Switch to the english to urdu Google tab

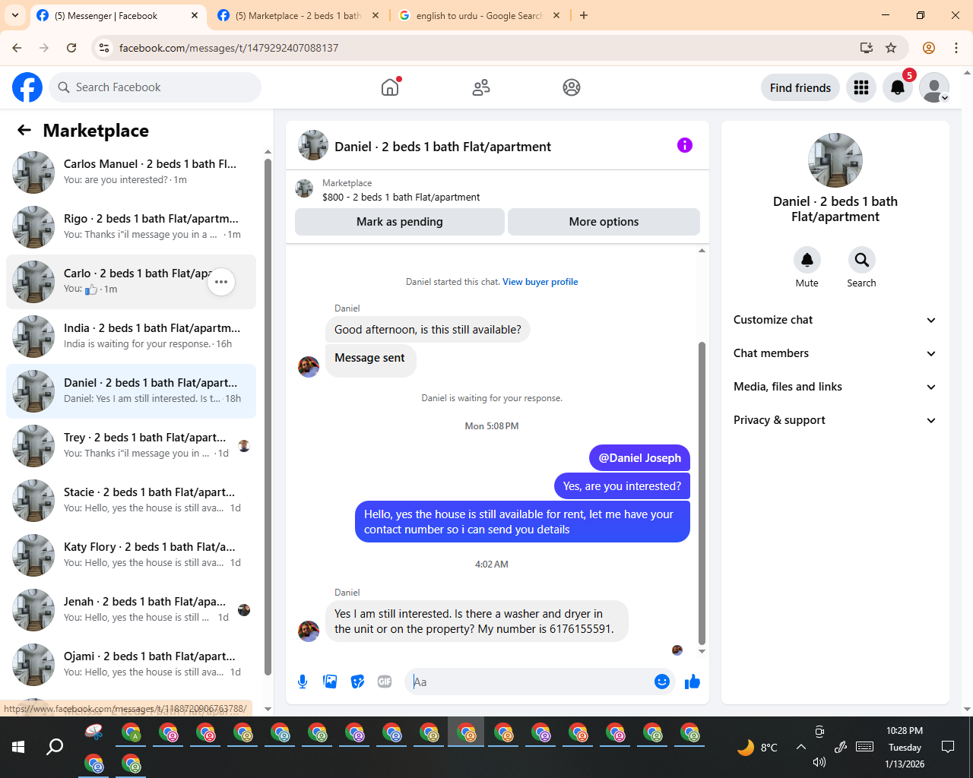tap(479, 15)
